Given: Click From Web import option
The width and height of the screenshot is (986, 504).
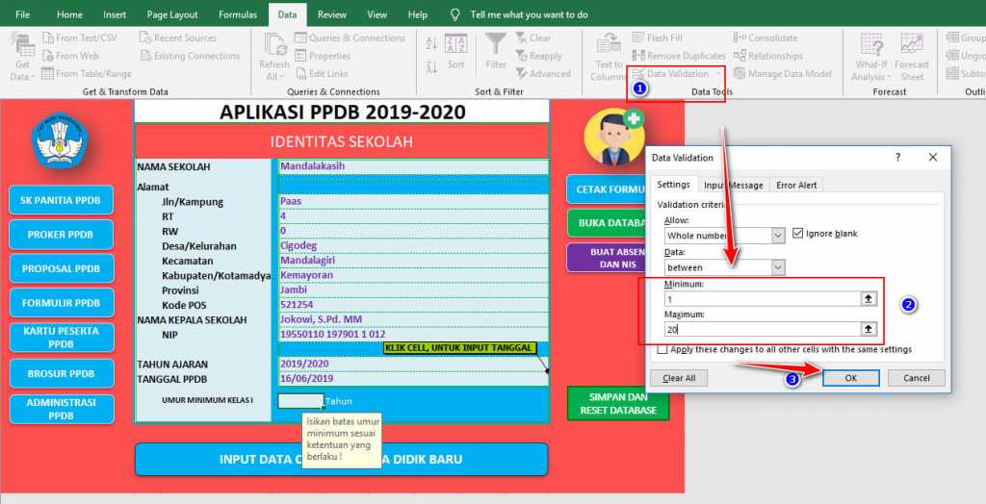Looking at the screenshot, I should [69, 56].
